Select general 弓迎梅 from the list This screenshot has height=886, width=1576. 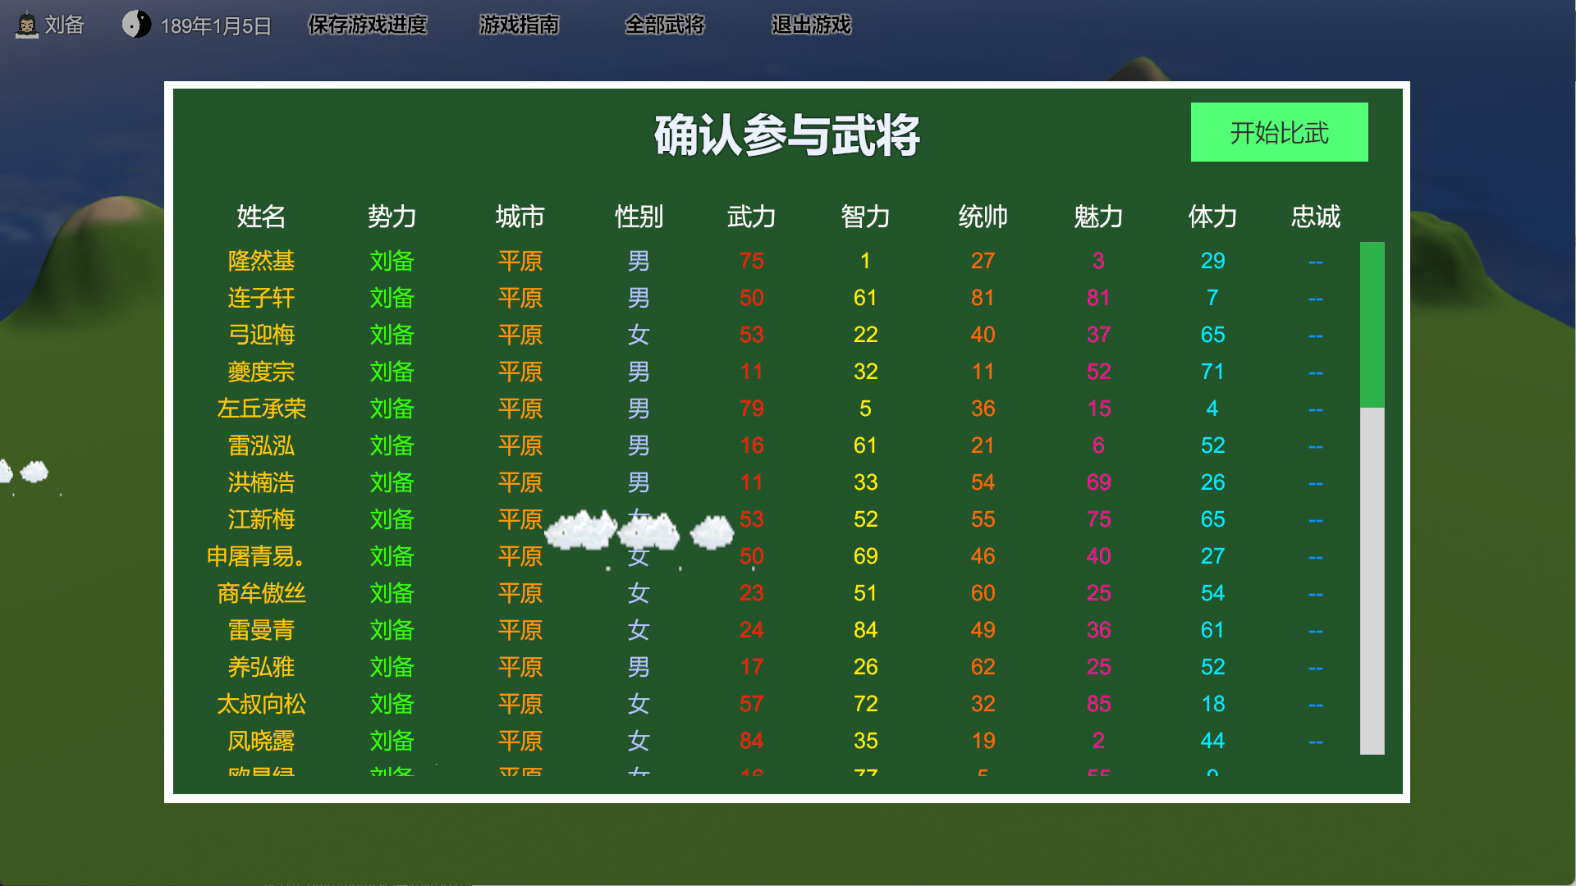(259, 335)
